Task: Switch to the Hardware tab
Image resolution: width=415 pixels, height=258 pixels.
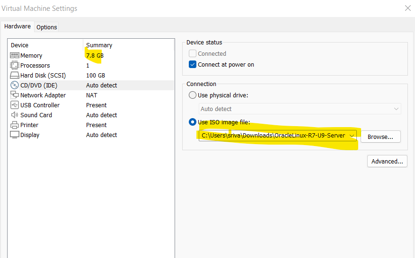Action: pyautogui.click(x=18, y=26)
